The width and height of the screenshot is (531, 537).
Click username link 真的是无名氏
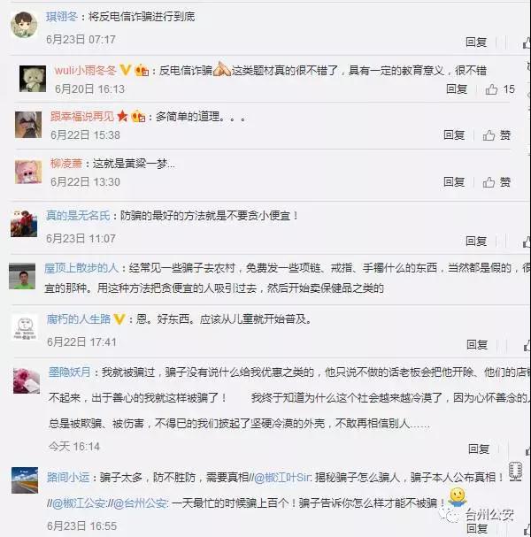[78, 216]
